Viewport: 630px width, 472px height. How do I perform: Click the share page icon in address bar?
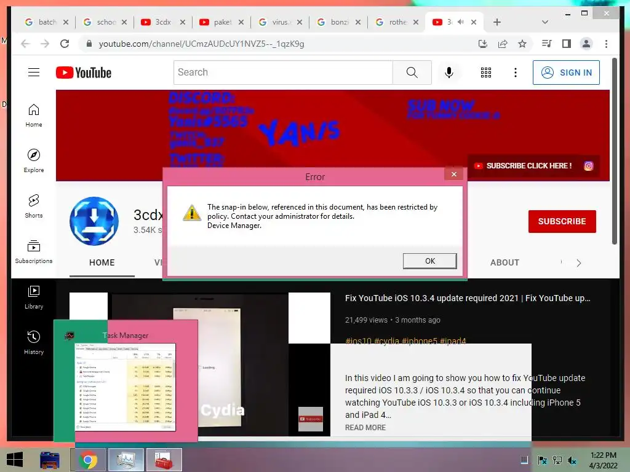coord(503,44)
